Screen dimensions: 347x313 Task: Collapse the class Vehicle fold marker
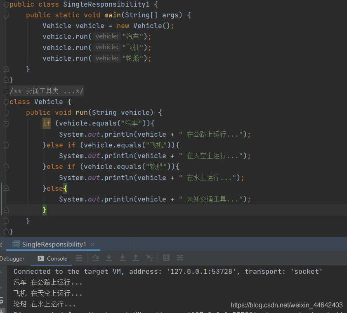tap(6, 102)
